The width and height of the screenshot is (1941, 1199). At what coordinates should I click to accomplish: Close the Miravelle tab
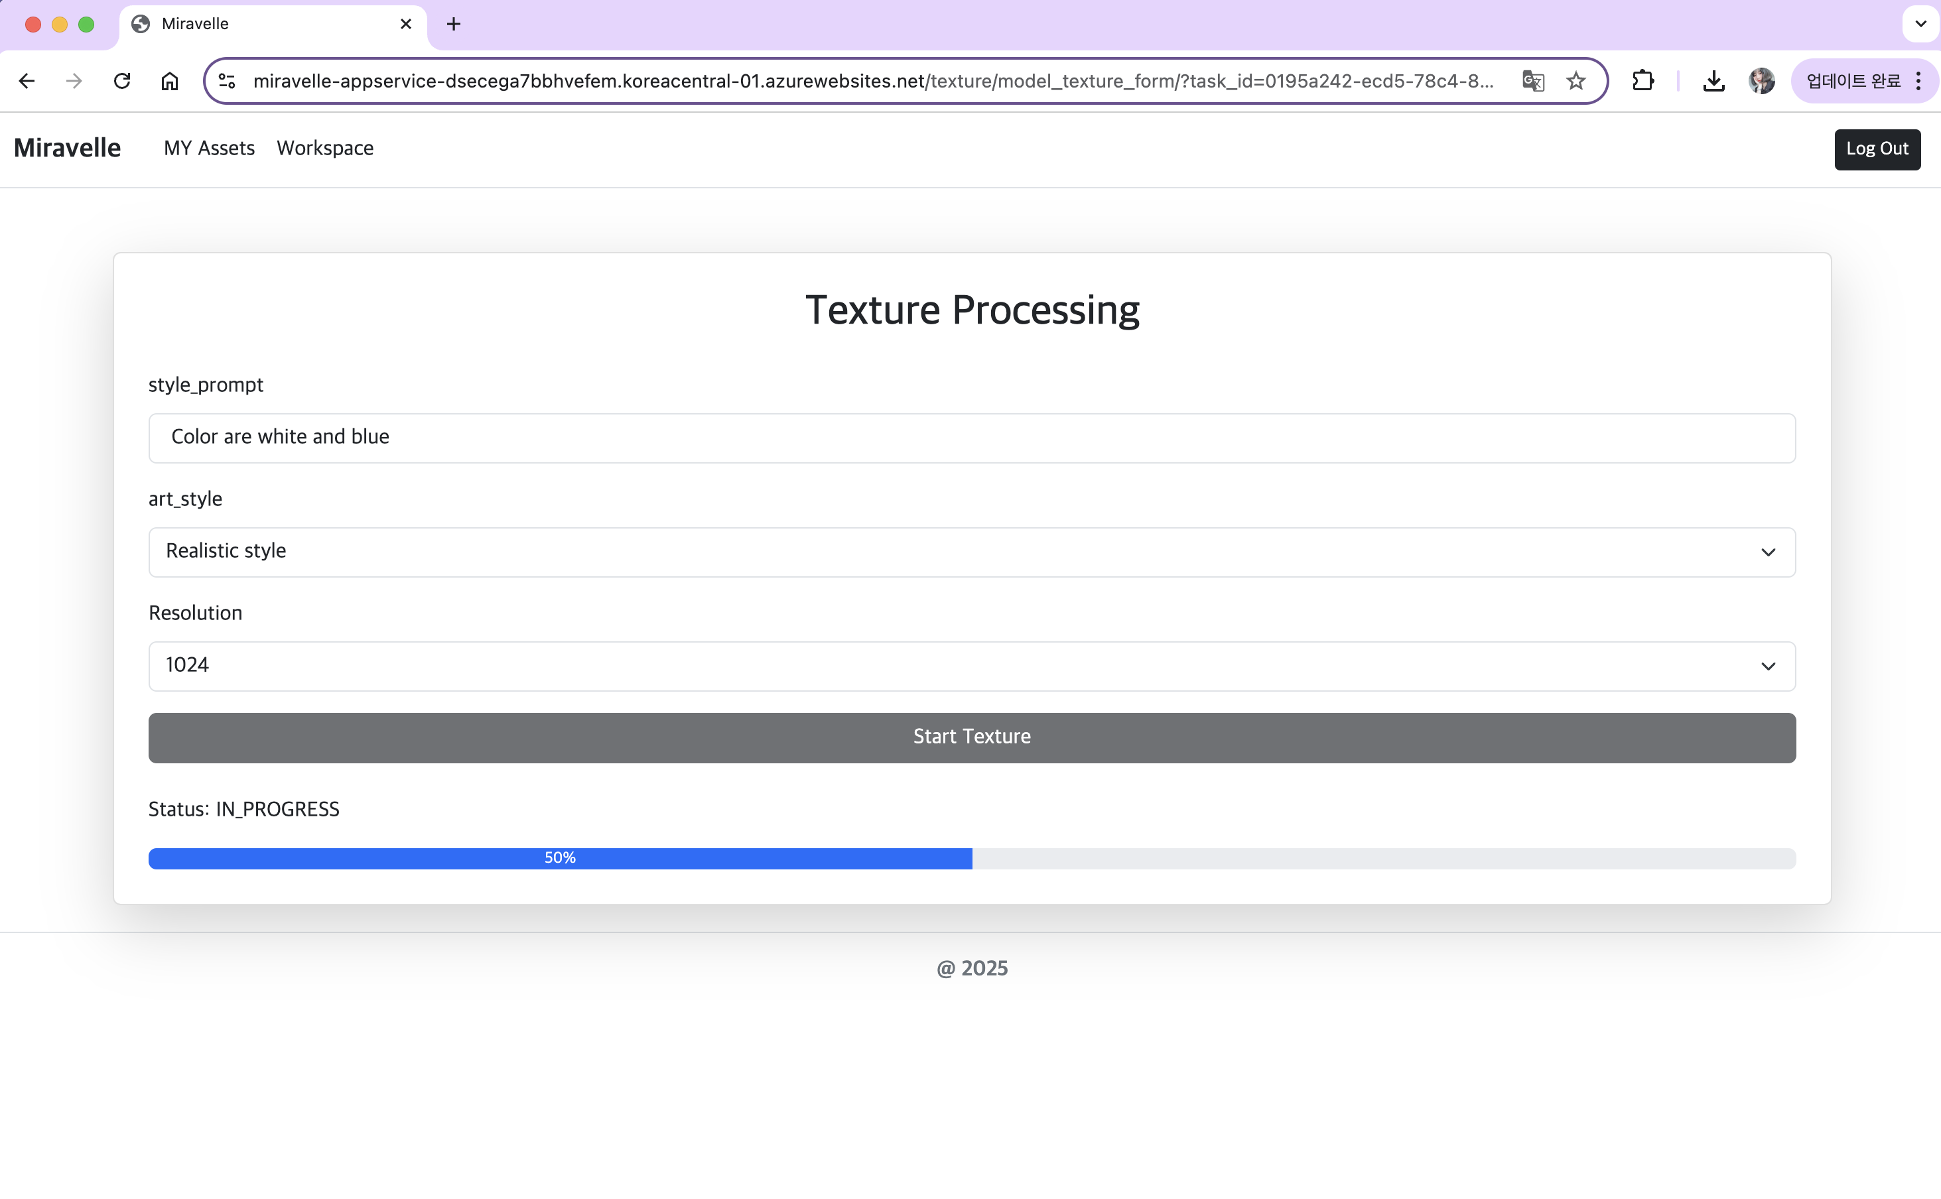click(x=406, y=25)
